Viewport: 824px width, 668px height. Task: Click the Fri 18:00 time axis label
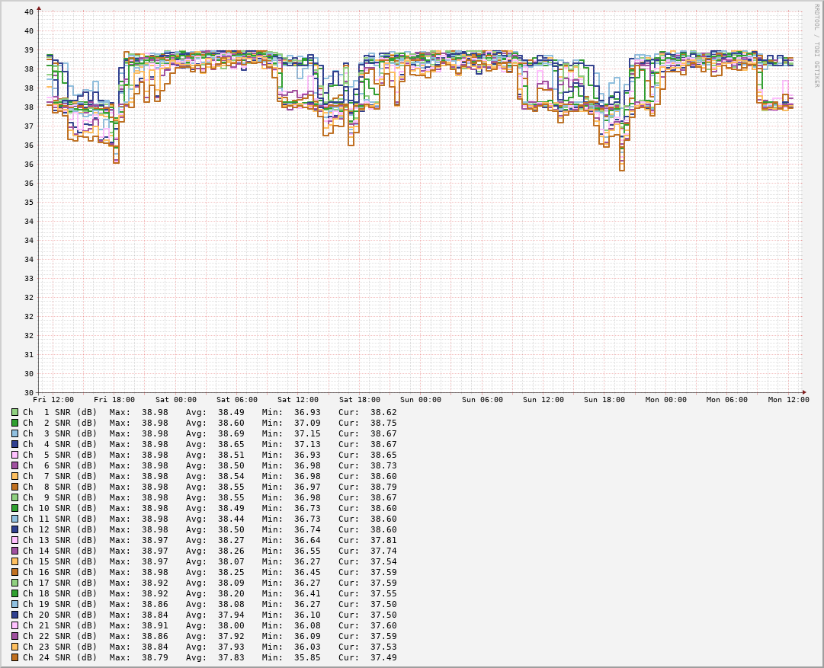(114, 400)
